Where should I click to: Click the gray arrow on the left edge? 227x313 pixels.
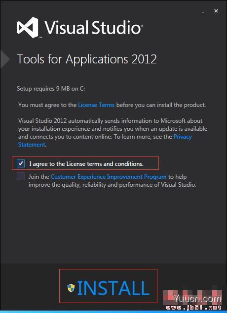tap(4, 59)
